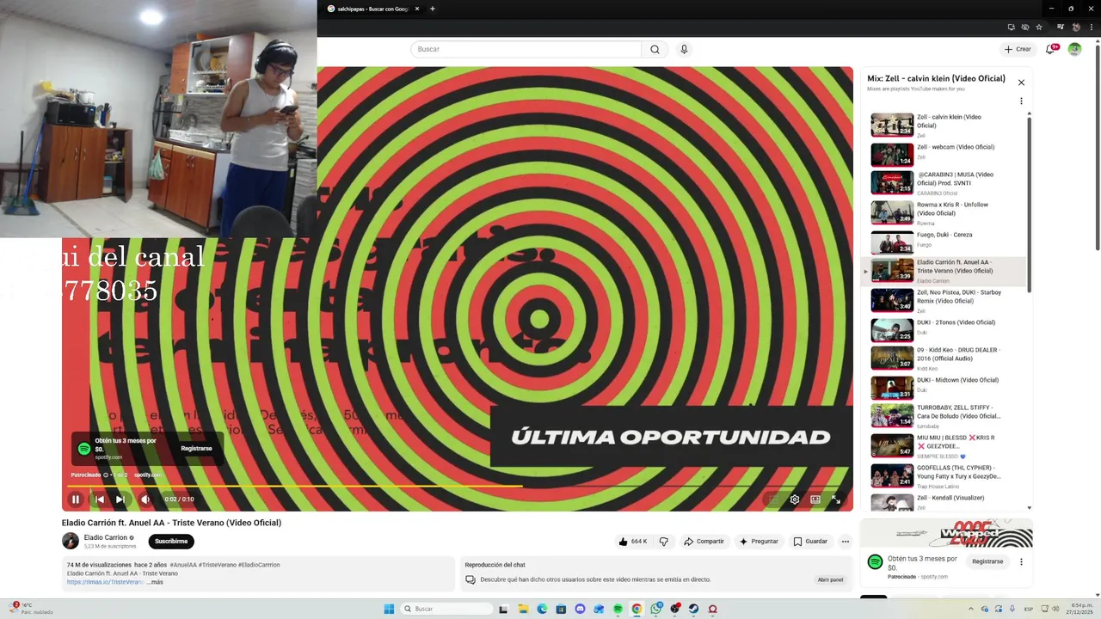The image size is (1101, 619).
Task: Open YouTube account avatar menu
Action: coord(1074,49)
